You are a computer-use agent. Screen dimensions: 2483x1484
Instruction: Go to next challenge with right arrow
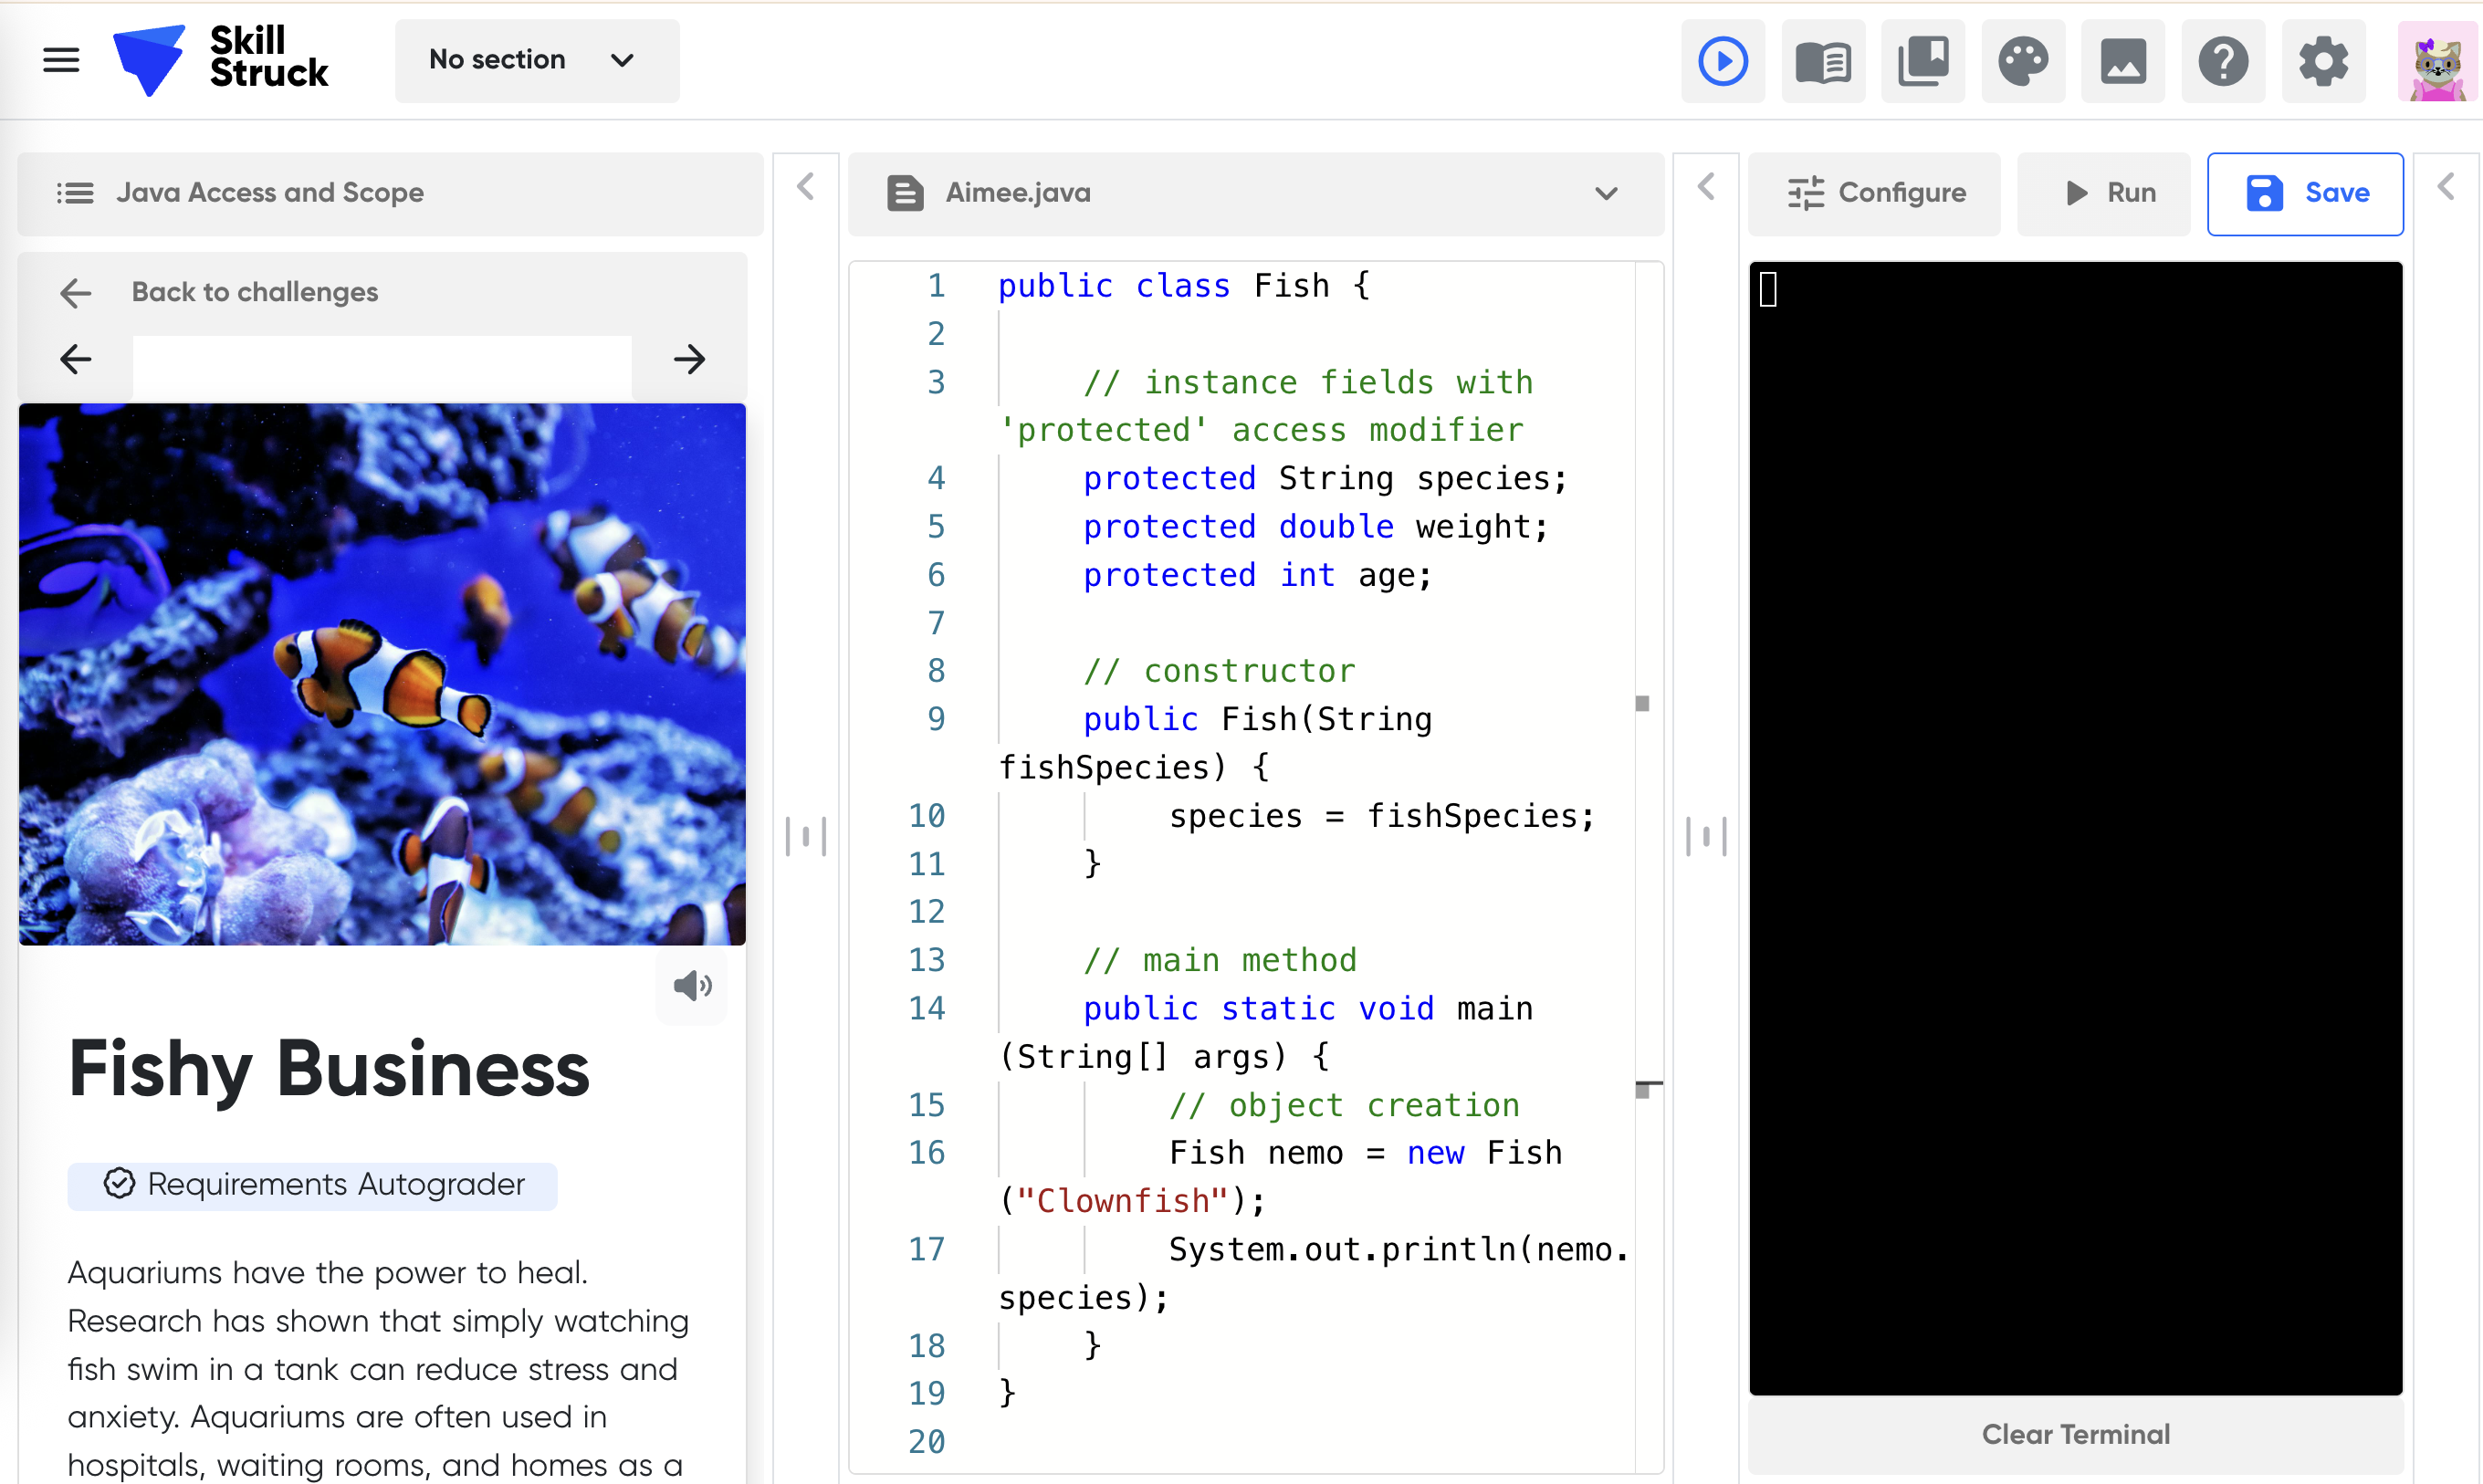point(689,359)
